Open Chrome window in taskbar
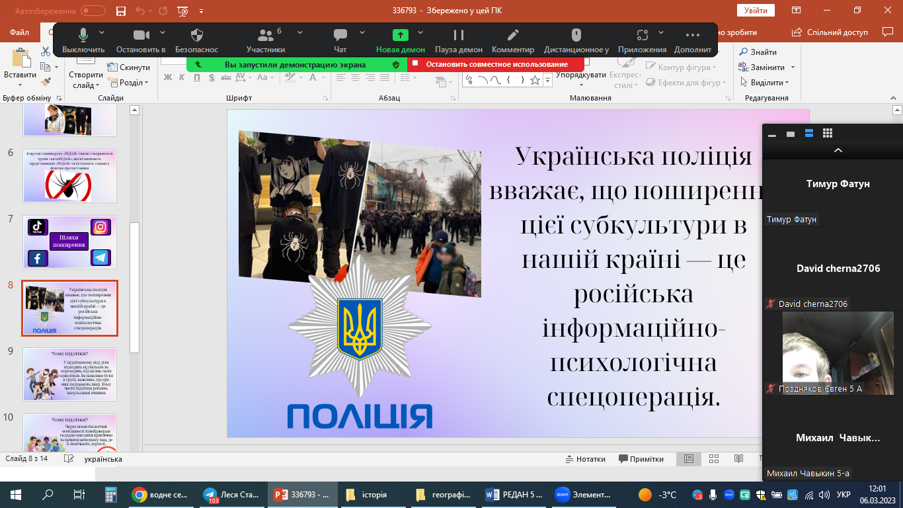This screenshot has height=508, width=903. [x=160, y=495]
